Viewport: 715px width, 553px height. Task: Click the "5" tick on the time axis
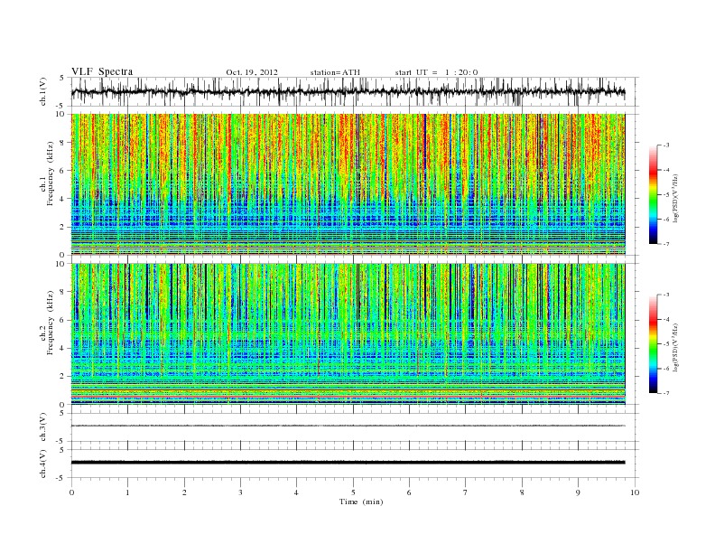click(353, 492)
